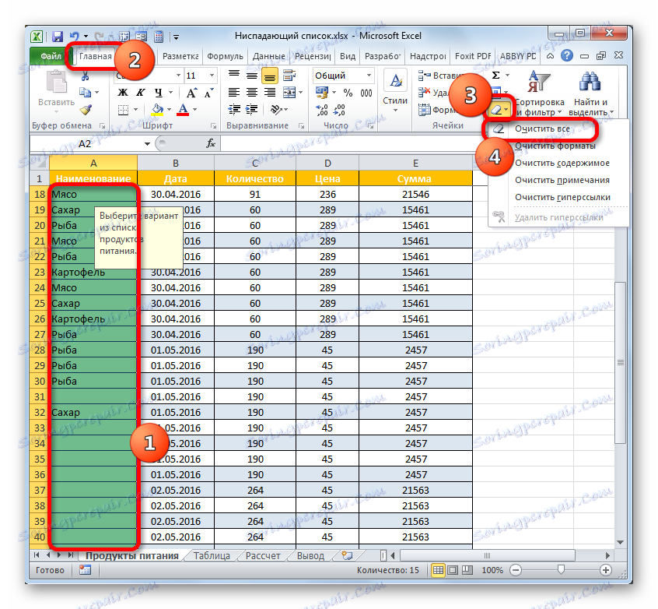Decrease font size with small A icon
This screenshot has height=609, width=658.
pyautogui.click(x=208, y=93)
